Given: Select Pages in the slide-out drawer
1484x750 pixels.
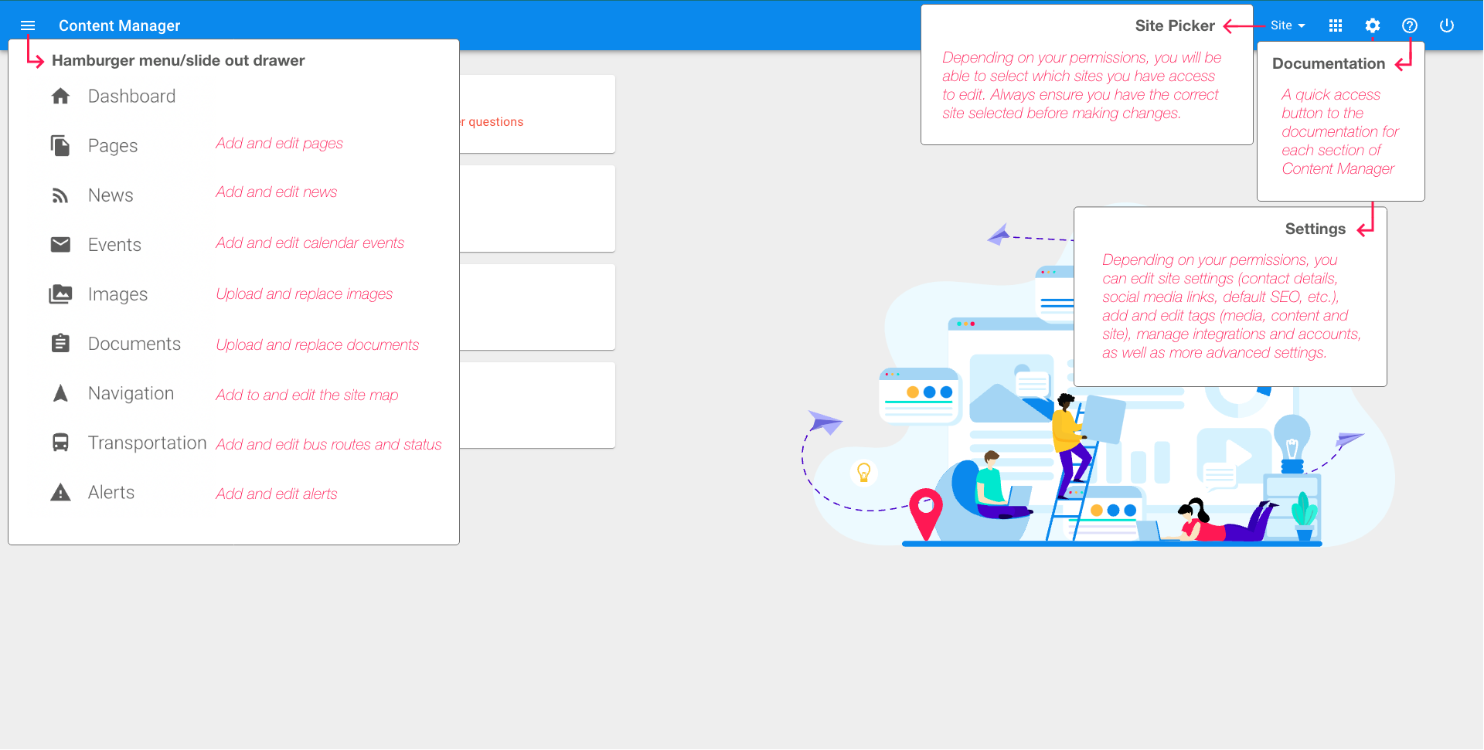Looking at the screenshot, I should [x=113, y=145].
